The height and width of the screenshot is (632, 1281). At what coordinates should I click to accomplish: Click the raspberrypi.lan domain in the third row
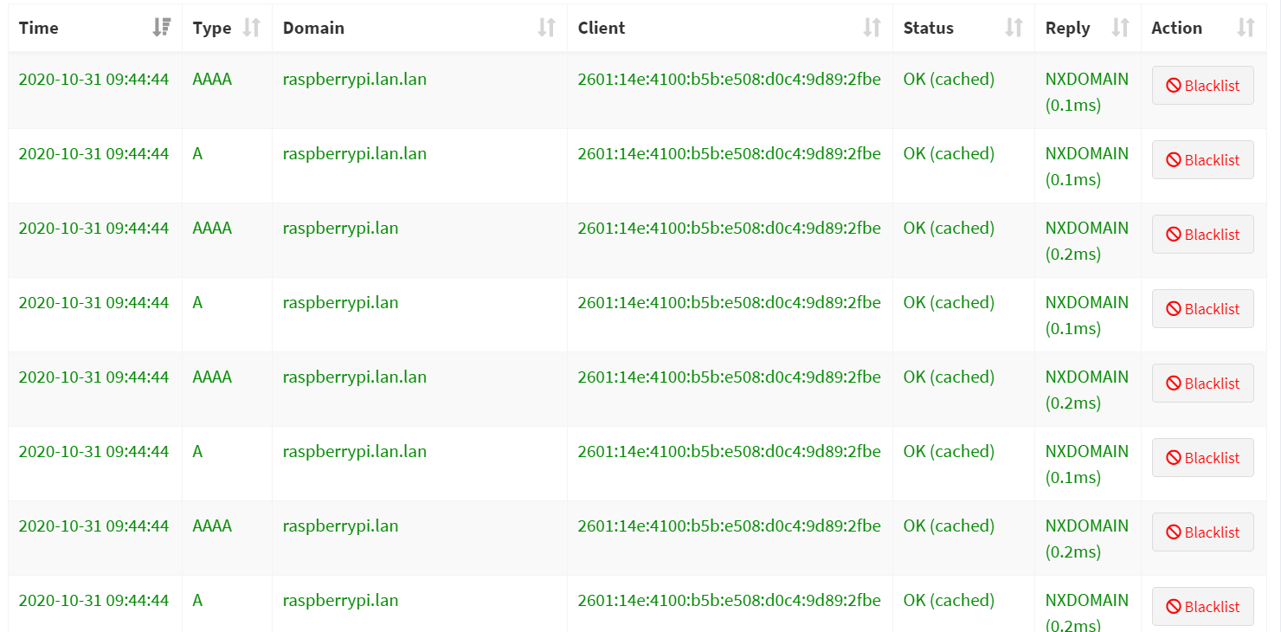[340, 229]
